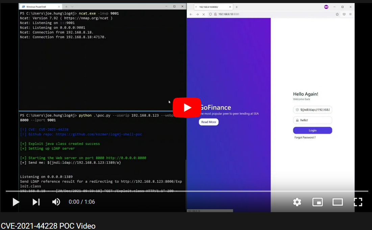Click the Setting up LDAP server line

point(47,148)
